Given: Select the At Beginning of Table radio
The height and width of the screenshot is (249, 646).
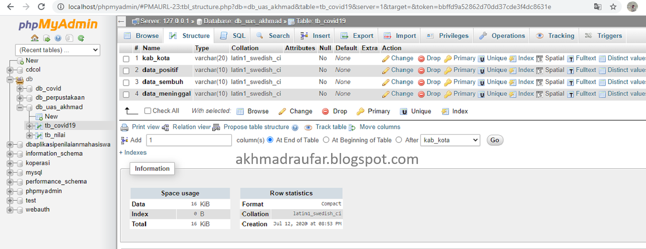Looking at the screenshot, I should pos(326,140).
